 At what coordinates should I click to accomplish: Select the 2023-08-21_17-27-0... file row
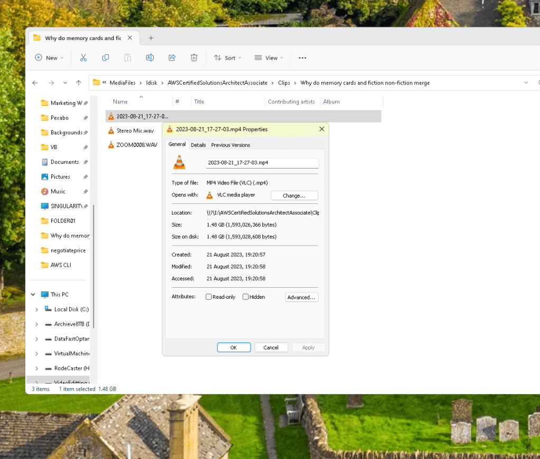(x=243, y=116)
